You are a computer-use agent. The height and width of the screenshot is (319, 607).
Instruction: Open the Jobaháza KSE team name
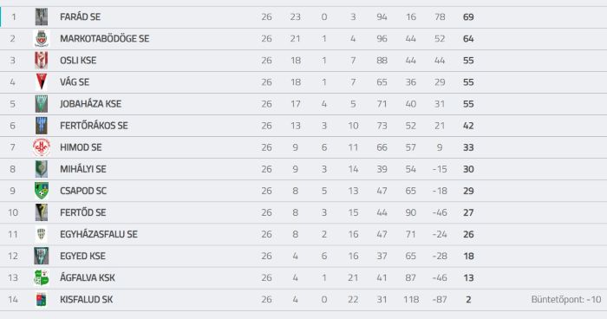click(x=90, y=104)
